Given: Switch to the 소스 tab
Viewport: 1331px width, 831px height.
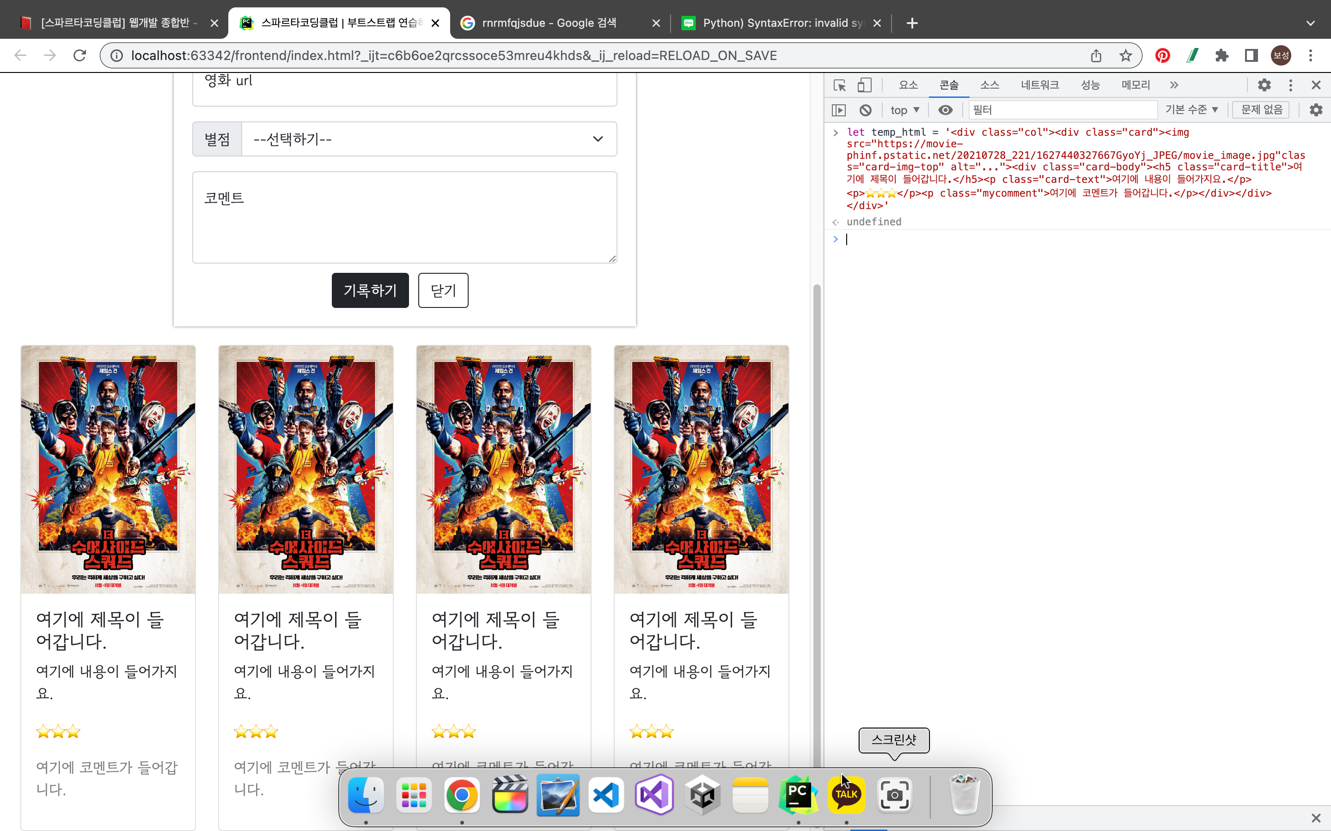Looking at the screenshot, I should (x=989, y=85).
